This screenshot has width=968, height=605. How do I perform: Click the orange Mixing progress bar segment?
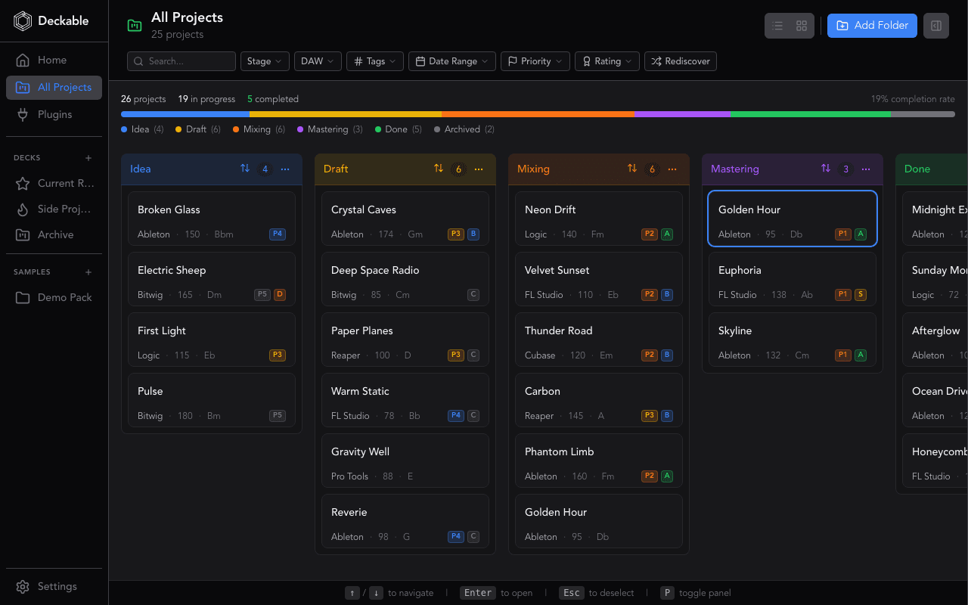[x=538, y=114]
